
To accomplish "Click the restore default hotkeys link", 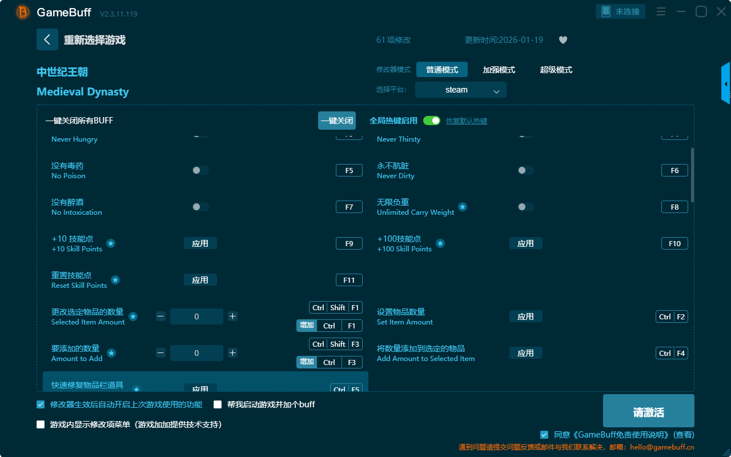I will (466, 121).
